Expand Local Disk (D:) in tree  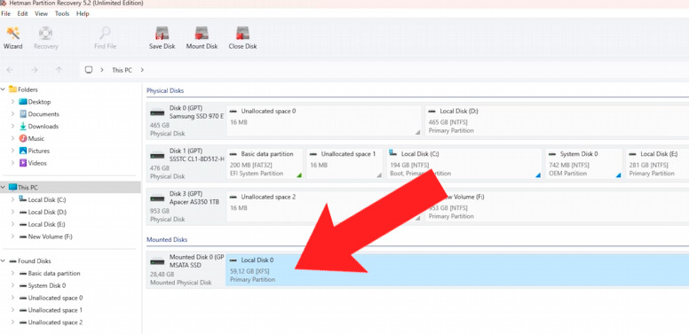[x=12, y=212]
